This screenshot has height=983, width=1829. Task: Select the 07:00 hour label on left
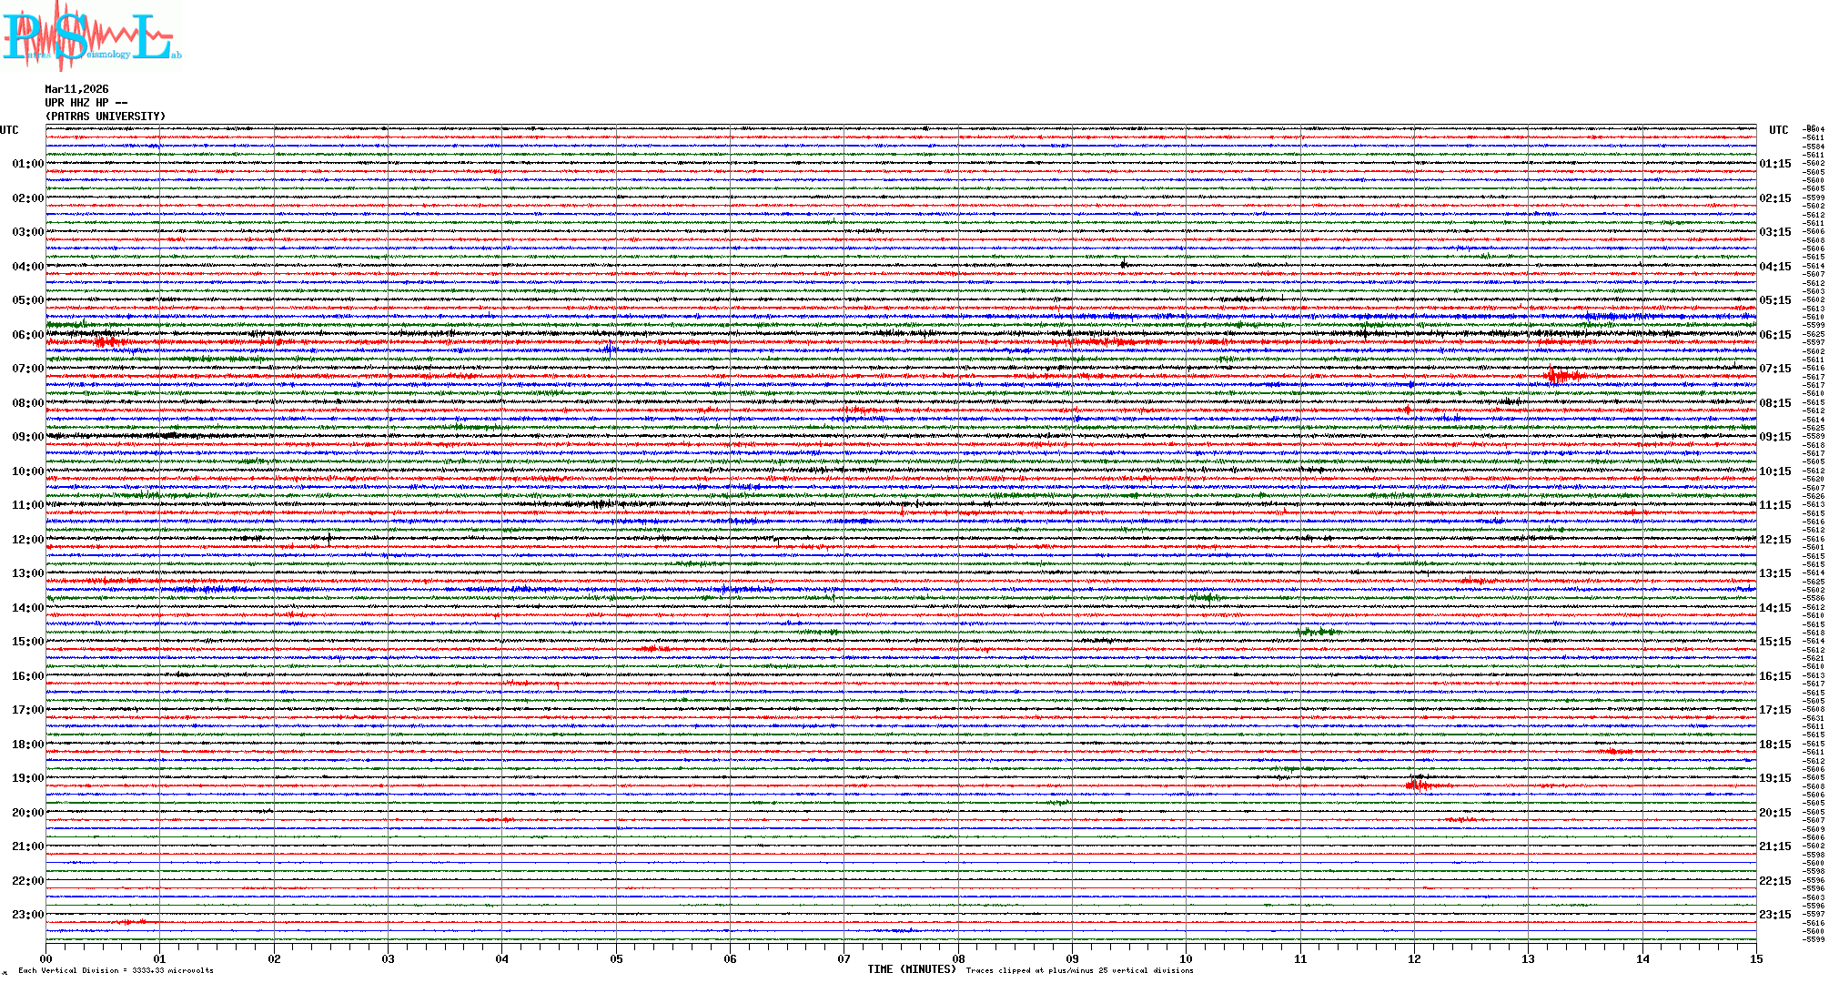coord(27,369)
